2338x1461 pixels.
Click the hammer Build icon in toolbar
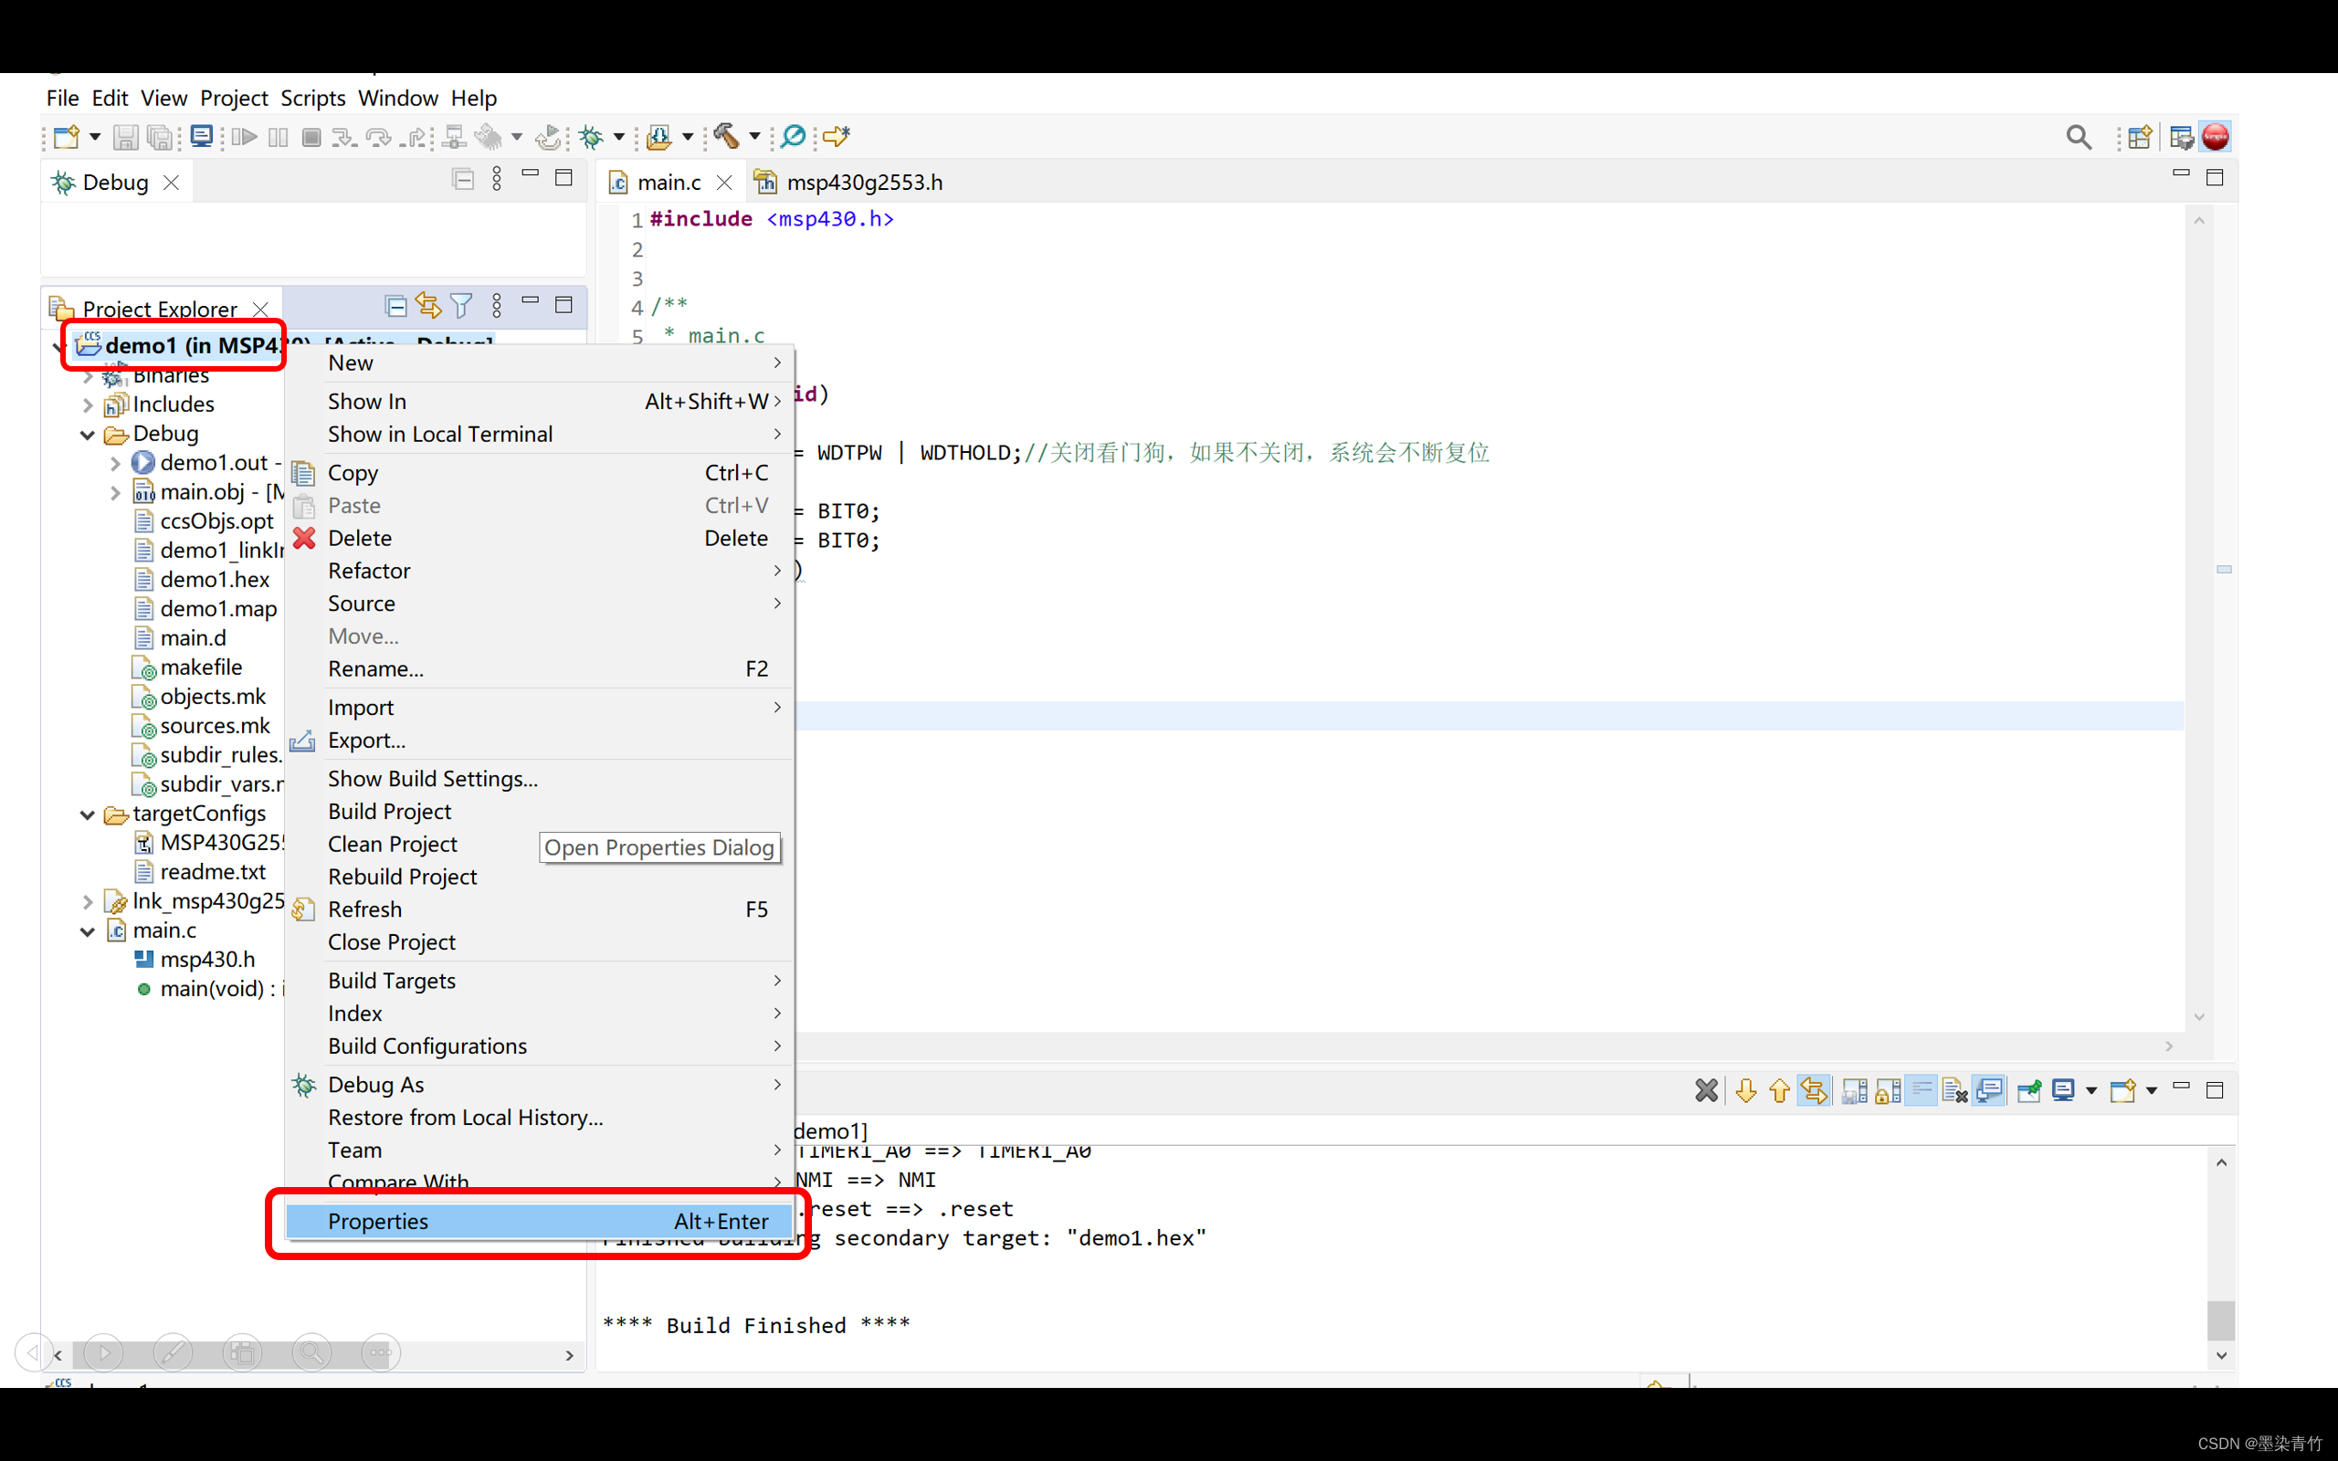pyautogui.click(x=727, y=136)
